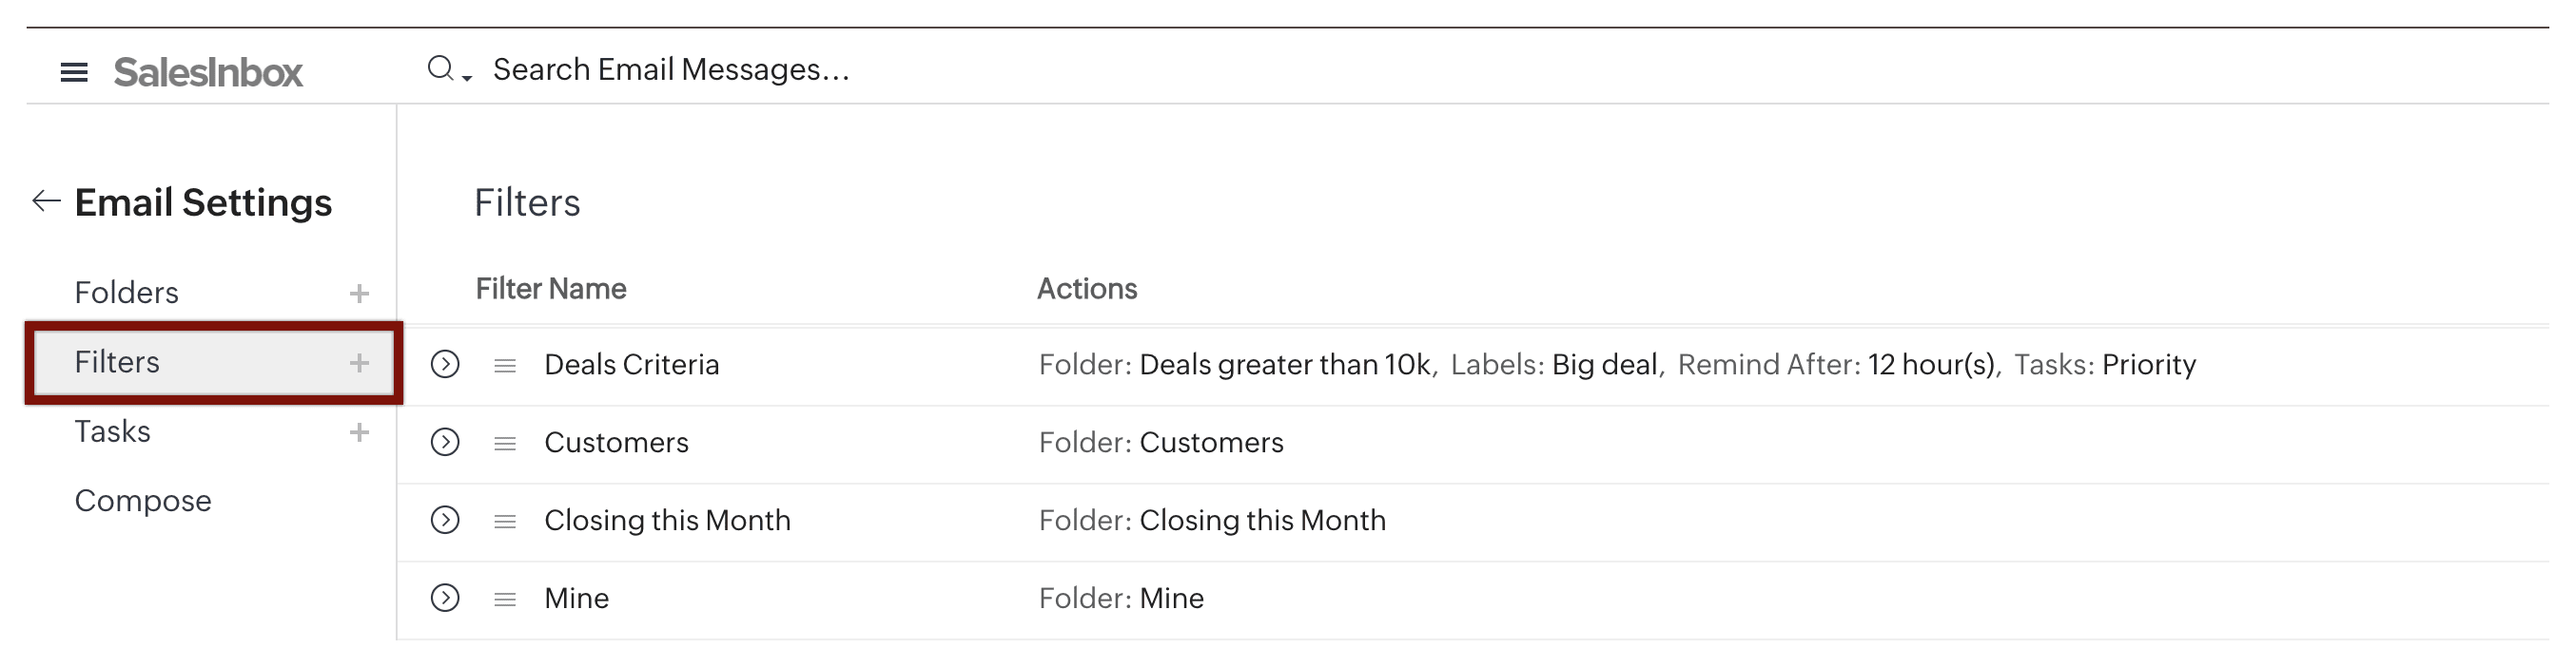The image size is (2576, 667).
Task: Expand the Mine filter row
Action: point(445,598)
